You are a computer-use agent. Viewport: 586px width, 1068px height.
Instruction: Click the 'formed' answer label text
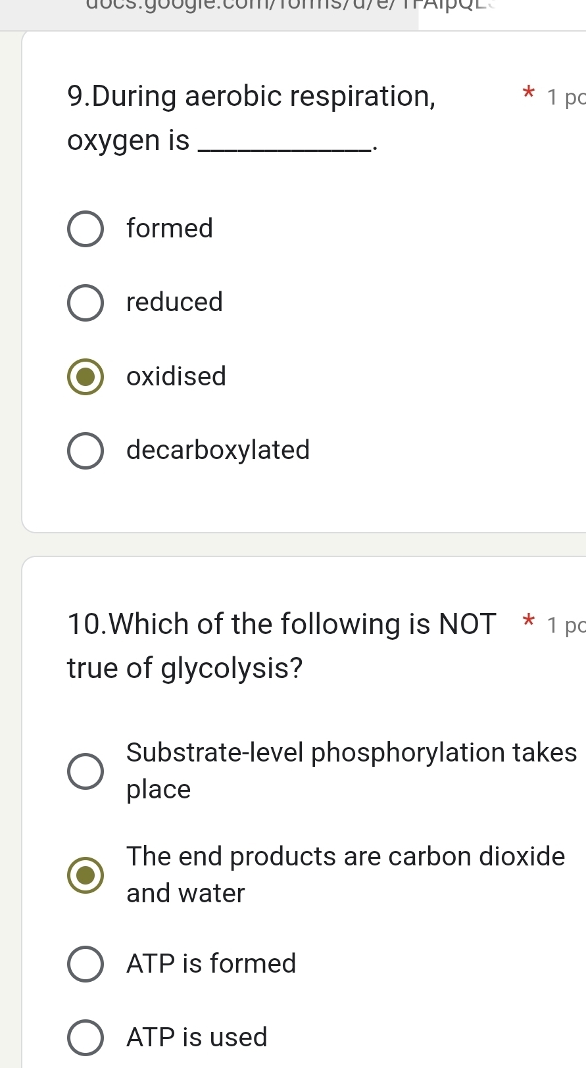169,229
